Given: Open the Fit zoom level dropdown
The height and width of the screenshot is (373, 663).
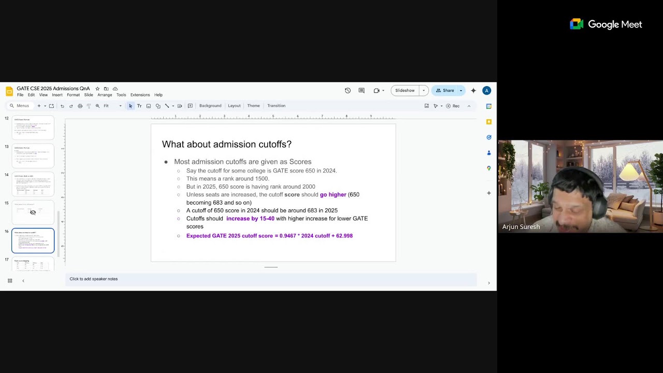Looking at the screenshot, I should (x=112, y=106).
